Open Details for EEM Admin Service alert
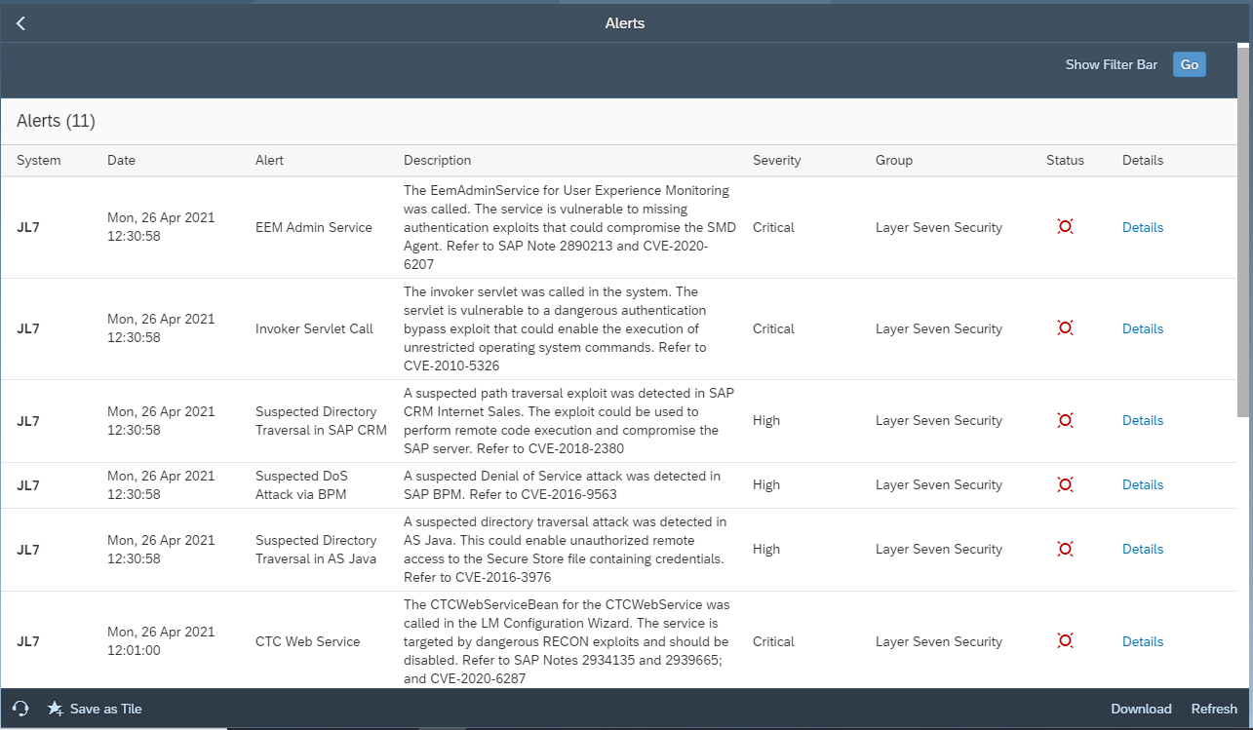 coord(1142,227)
